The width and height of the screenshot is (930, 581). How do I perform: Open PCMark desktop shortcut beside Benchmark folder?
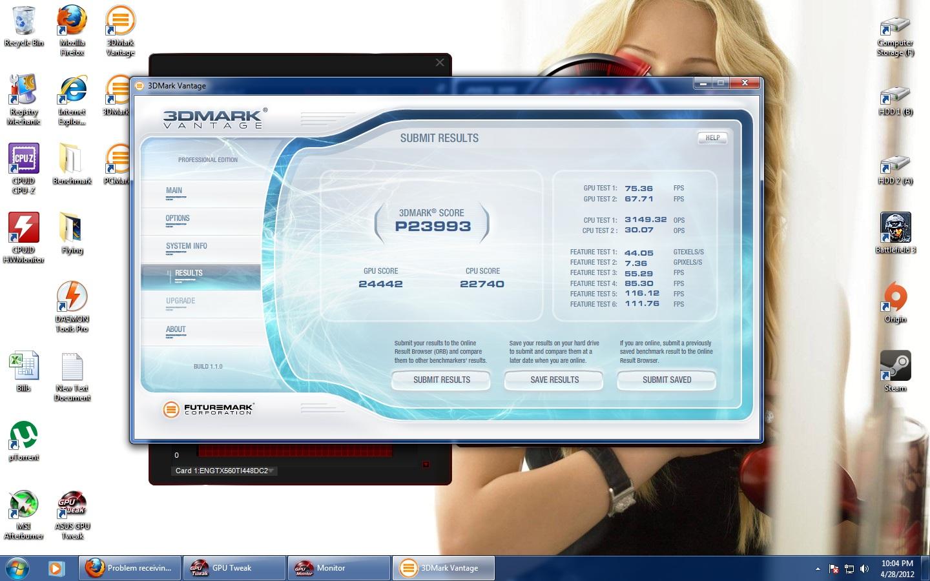(117, 163)
